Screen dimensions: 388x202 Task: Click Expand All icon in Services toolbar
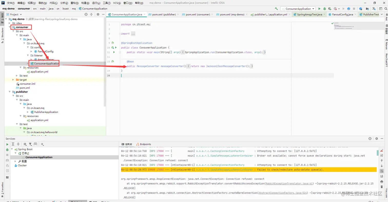[x=13, y=144]
